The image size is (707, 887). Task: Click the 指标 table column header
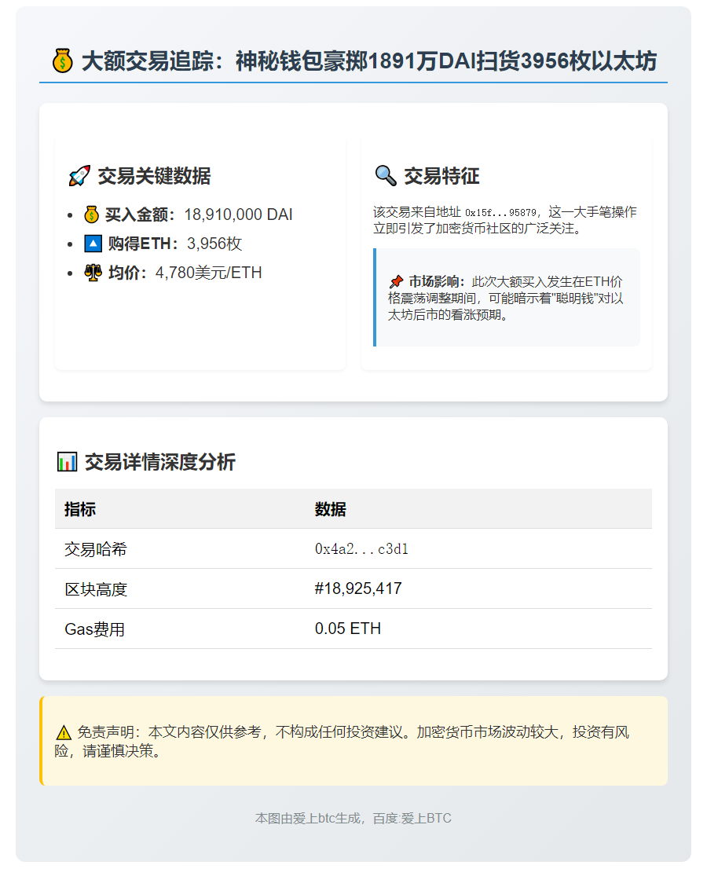80,509
